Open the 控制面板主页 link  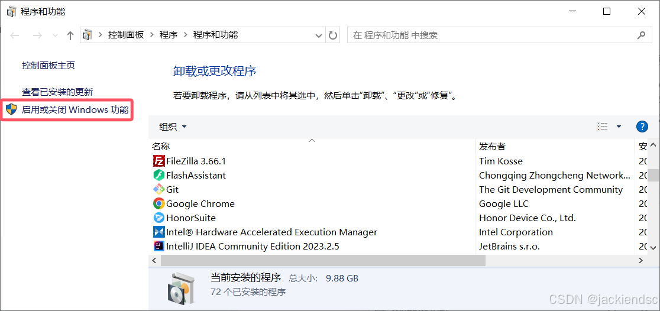click(48, 65)
